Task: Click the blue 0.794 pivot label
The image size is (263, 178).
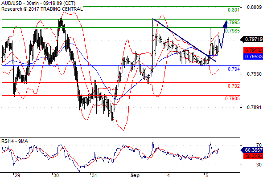Action: (234, 69)
